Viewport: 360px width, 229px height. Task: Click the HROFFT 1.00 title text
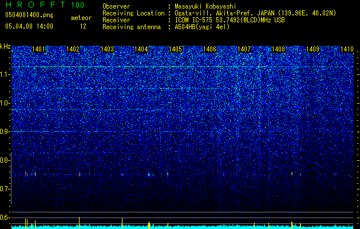tap(45, 5)
